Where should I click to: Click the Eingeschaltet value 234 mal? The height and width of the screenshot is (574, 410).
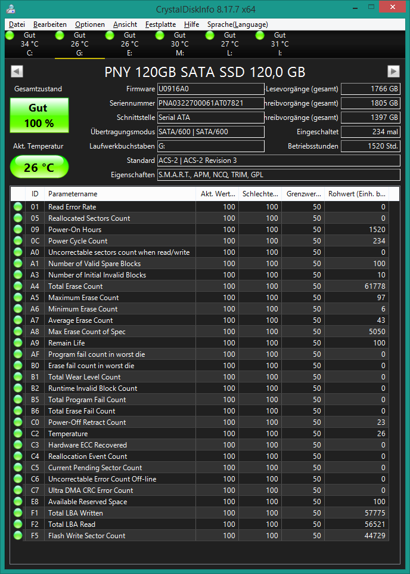coord(371,132)
